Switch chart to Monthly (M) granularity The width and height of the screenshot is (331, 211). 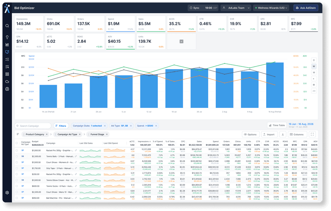[314, 72]
